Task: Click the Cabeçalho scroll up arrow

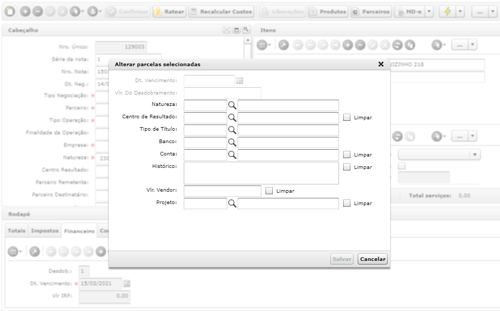Action: coord(248,40)
